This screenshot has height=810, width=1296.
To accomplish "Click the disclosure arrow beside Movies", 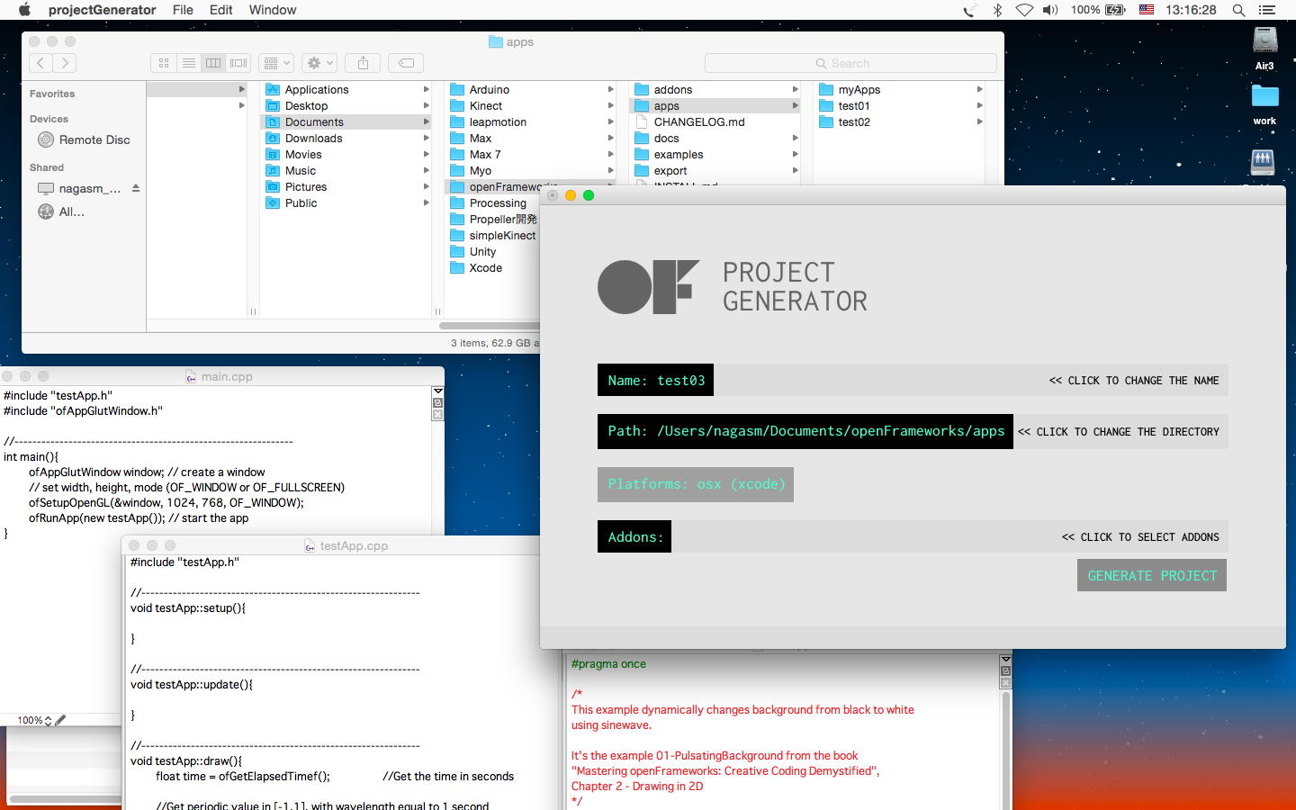I will [x=426, y=155].
